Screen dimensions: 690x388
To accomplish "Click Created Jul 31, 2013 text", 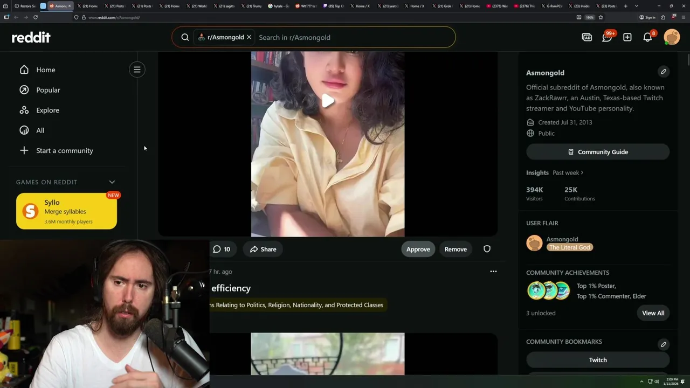I will click(x=565, y=122).
